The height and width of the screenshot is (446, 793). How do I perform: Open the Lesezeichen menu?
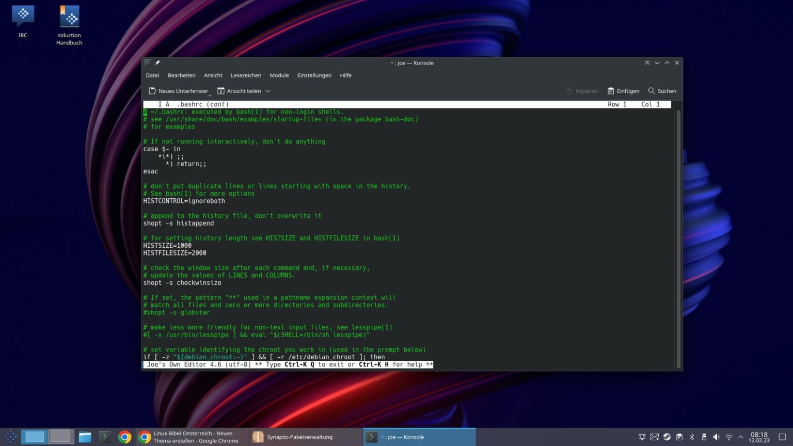pos(246,75)
